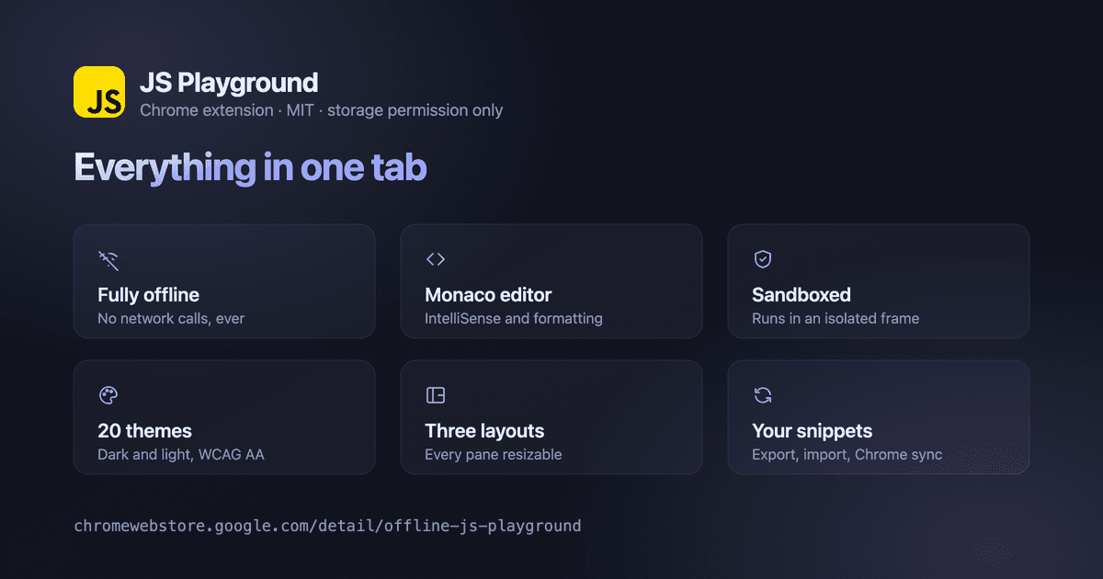This screenshot has width=1103, height=579.
Task: Click the text Runs in an isolated frame
Action: (836, 319)
